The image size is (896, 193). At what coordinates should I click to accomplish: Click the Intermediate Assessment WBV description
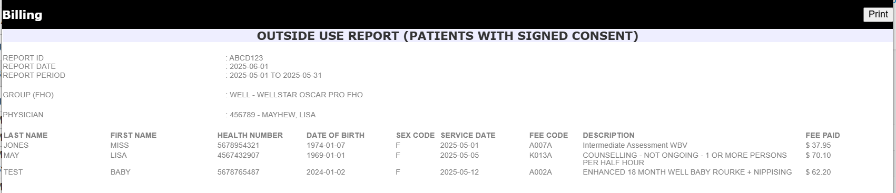(635, 145)
